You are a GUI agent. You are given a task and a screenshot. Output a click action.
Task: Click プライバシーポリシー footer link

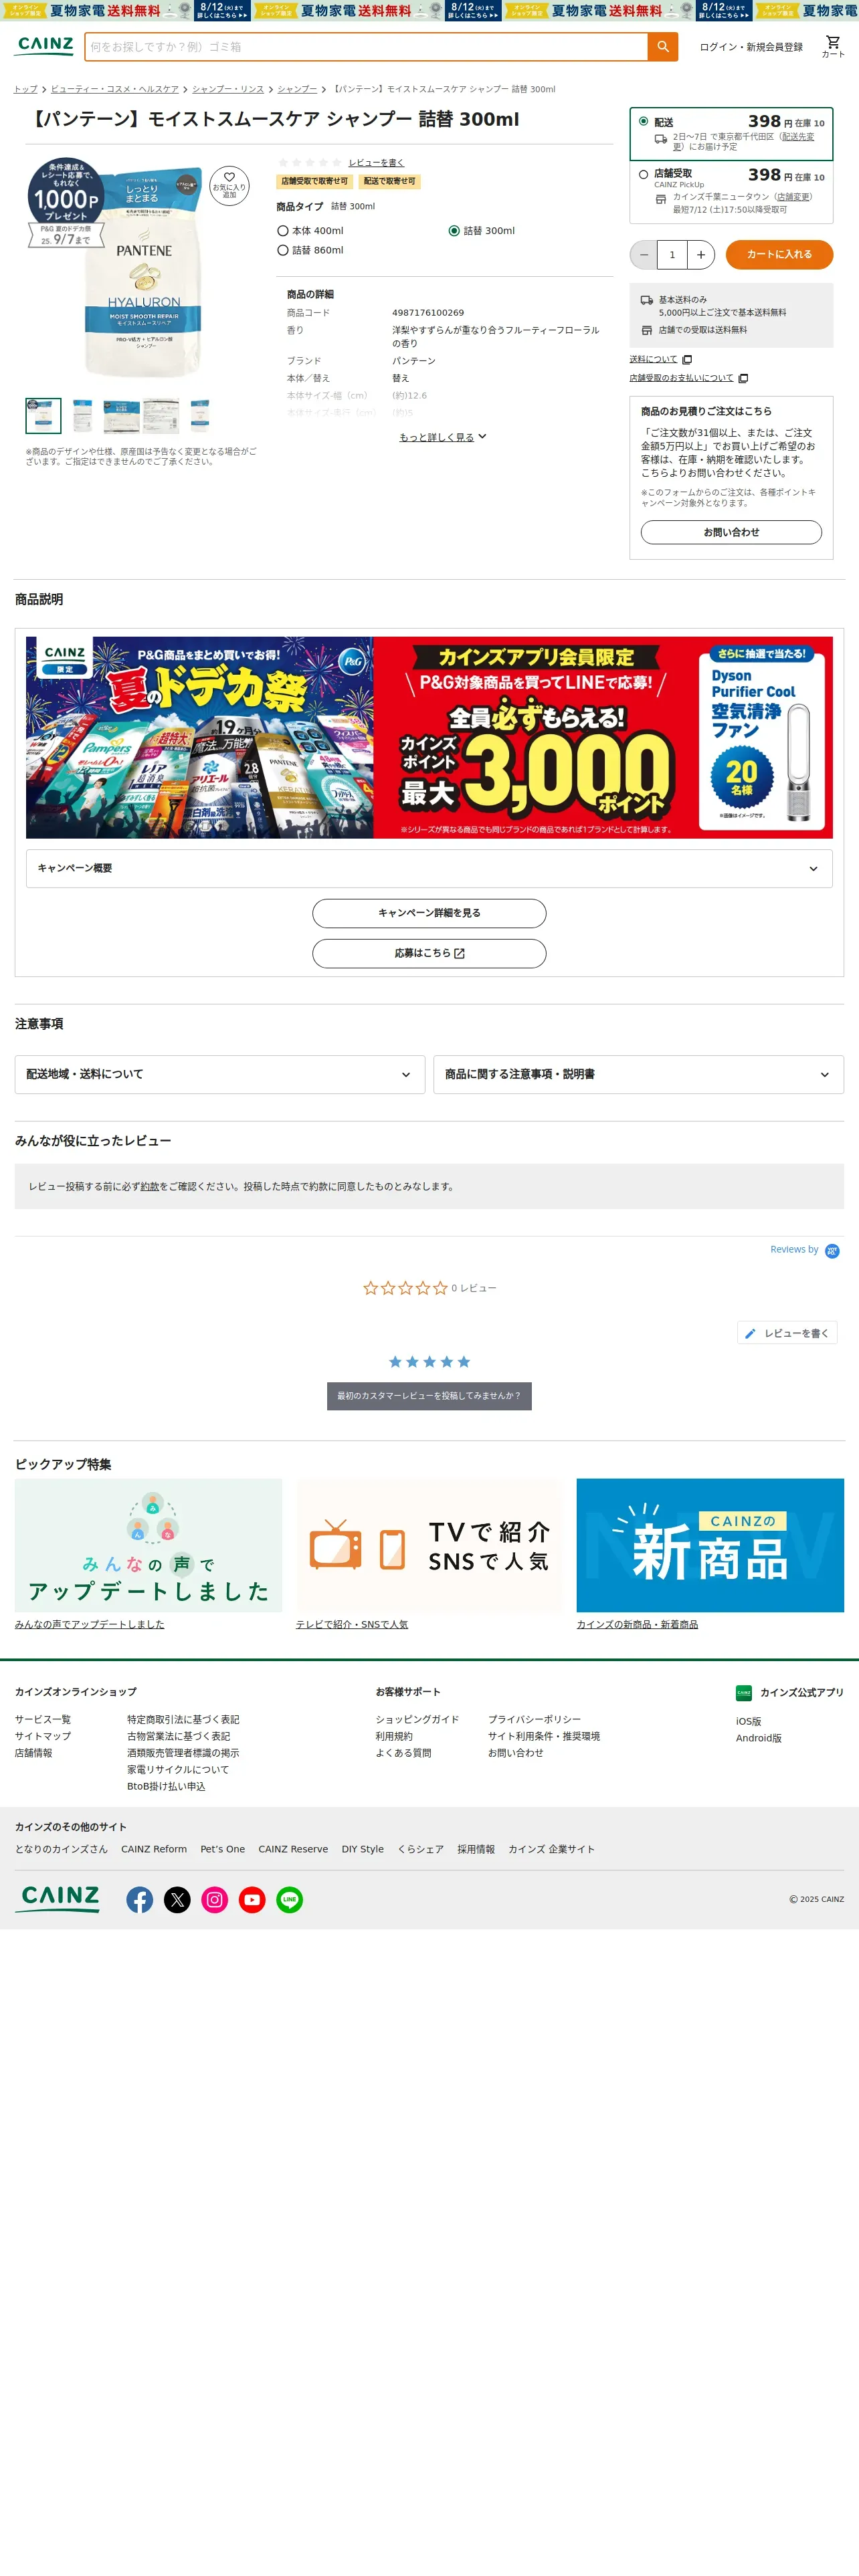click(x=534, y=1720)
